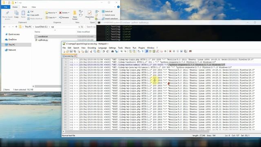Click the Notepad++ horizontal scrollbar thumb
This screenshot has height=147, width=261.
click(x=137, y=131)
